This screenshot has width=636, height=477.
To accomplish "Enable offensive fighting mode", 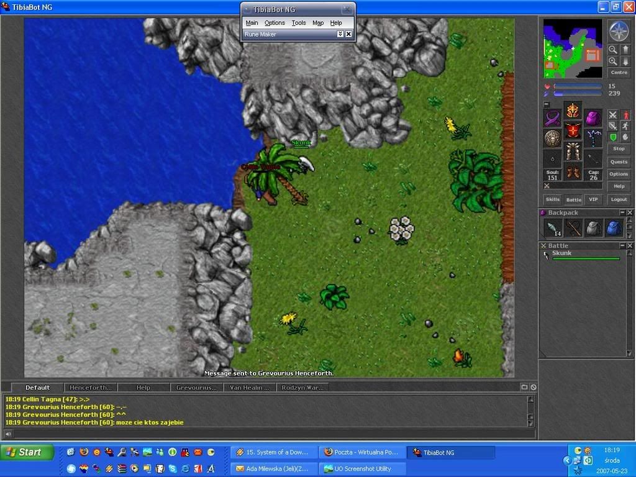I will point(613,115).
